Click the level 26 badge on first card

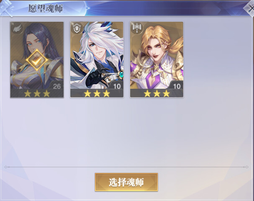(56, 86)
